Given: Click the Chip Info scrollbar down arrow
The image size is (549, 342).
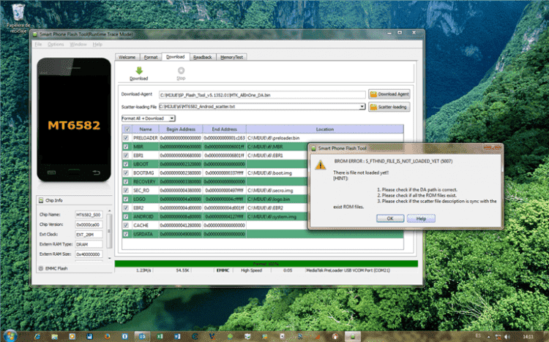Looking at the screenshot, I should point(109,258).
